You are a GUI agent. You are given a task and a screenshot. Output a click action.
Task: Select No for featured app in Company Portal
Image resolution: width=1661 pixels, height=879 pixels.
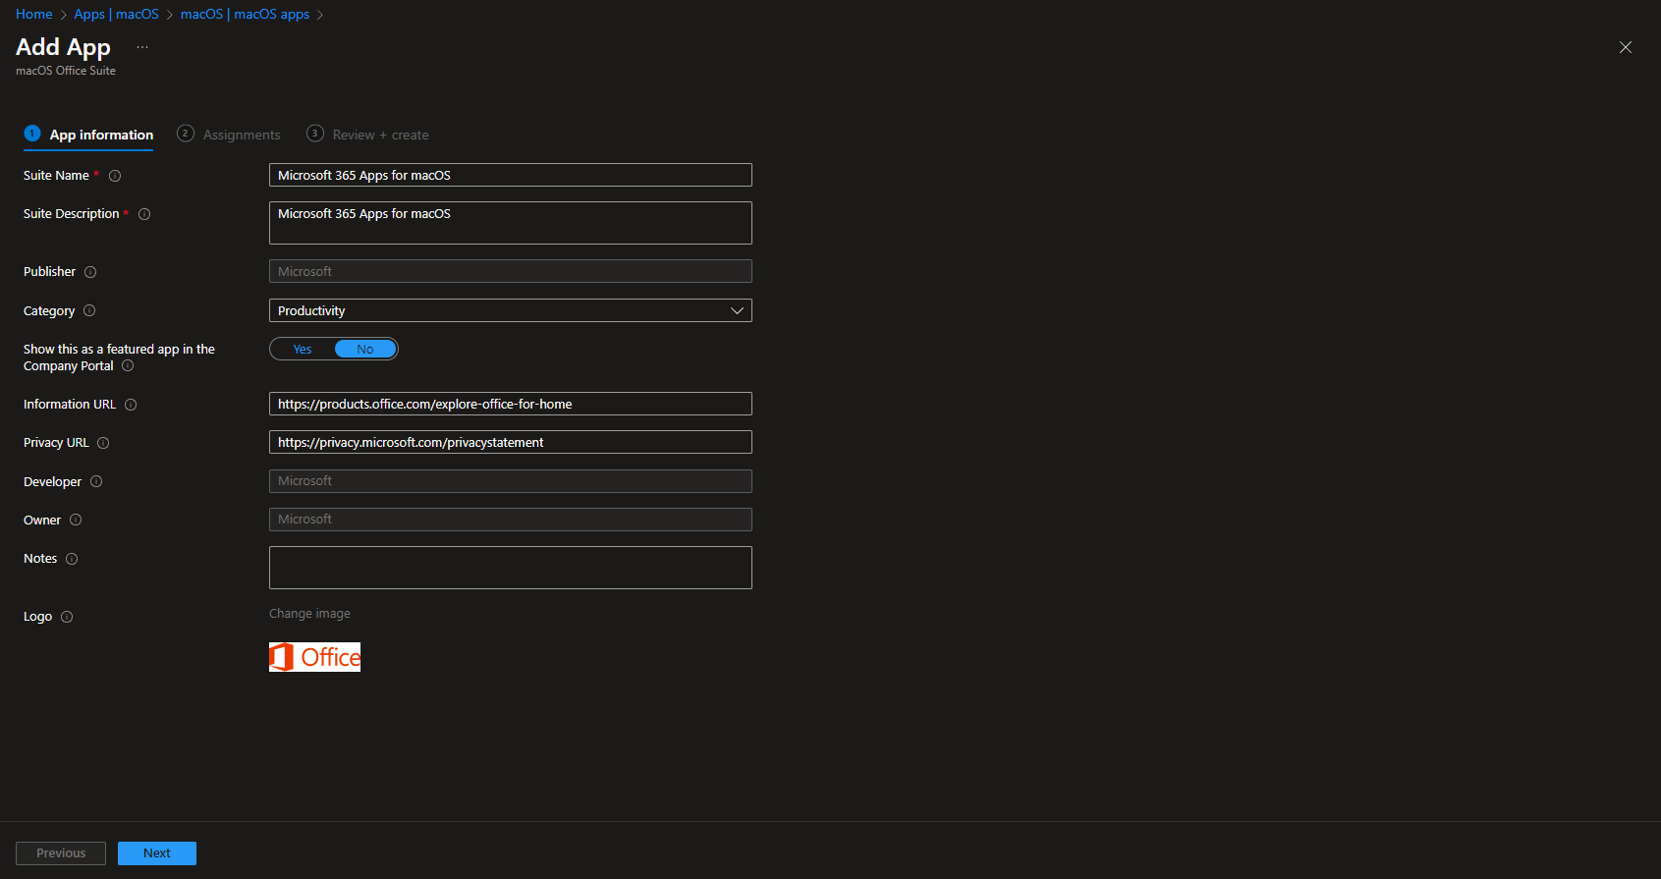365,350
